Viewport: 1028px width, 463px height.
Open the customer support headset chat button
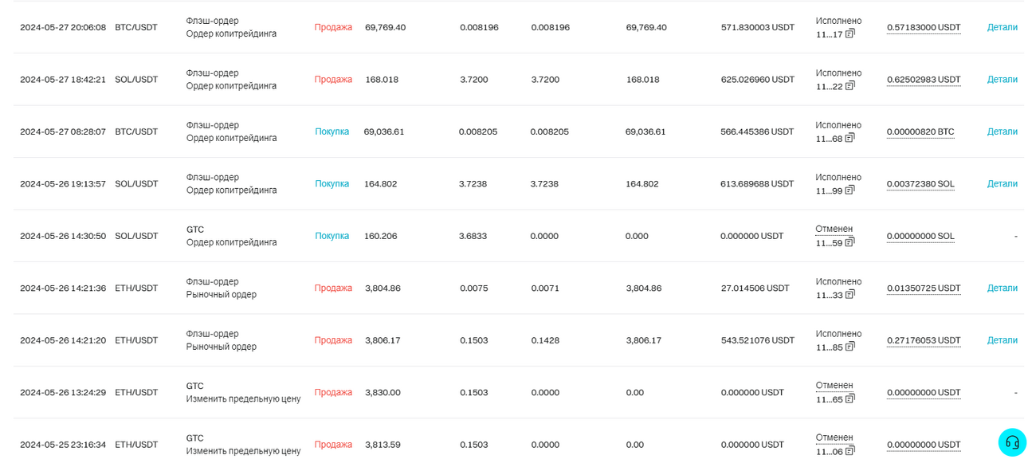[x=1012, y=442]
